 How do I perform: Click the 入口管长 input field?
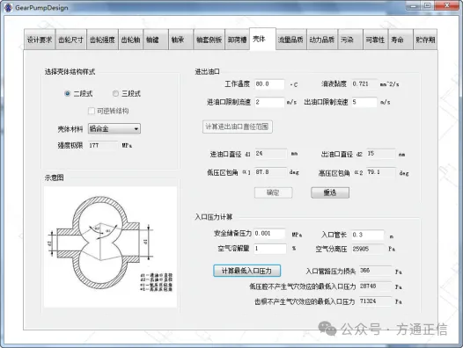coord(368,235)
